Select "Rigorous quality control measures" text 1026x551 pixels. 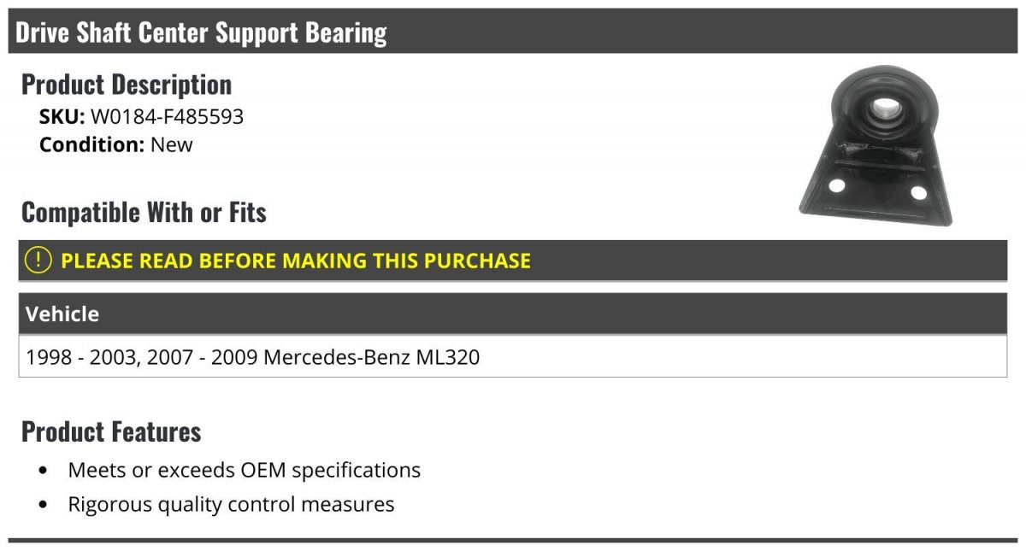click(x=231, y=505)
